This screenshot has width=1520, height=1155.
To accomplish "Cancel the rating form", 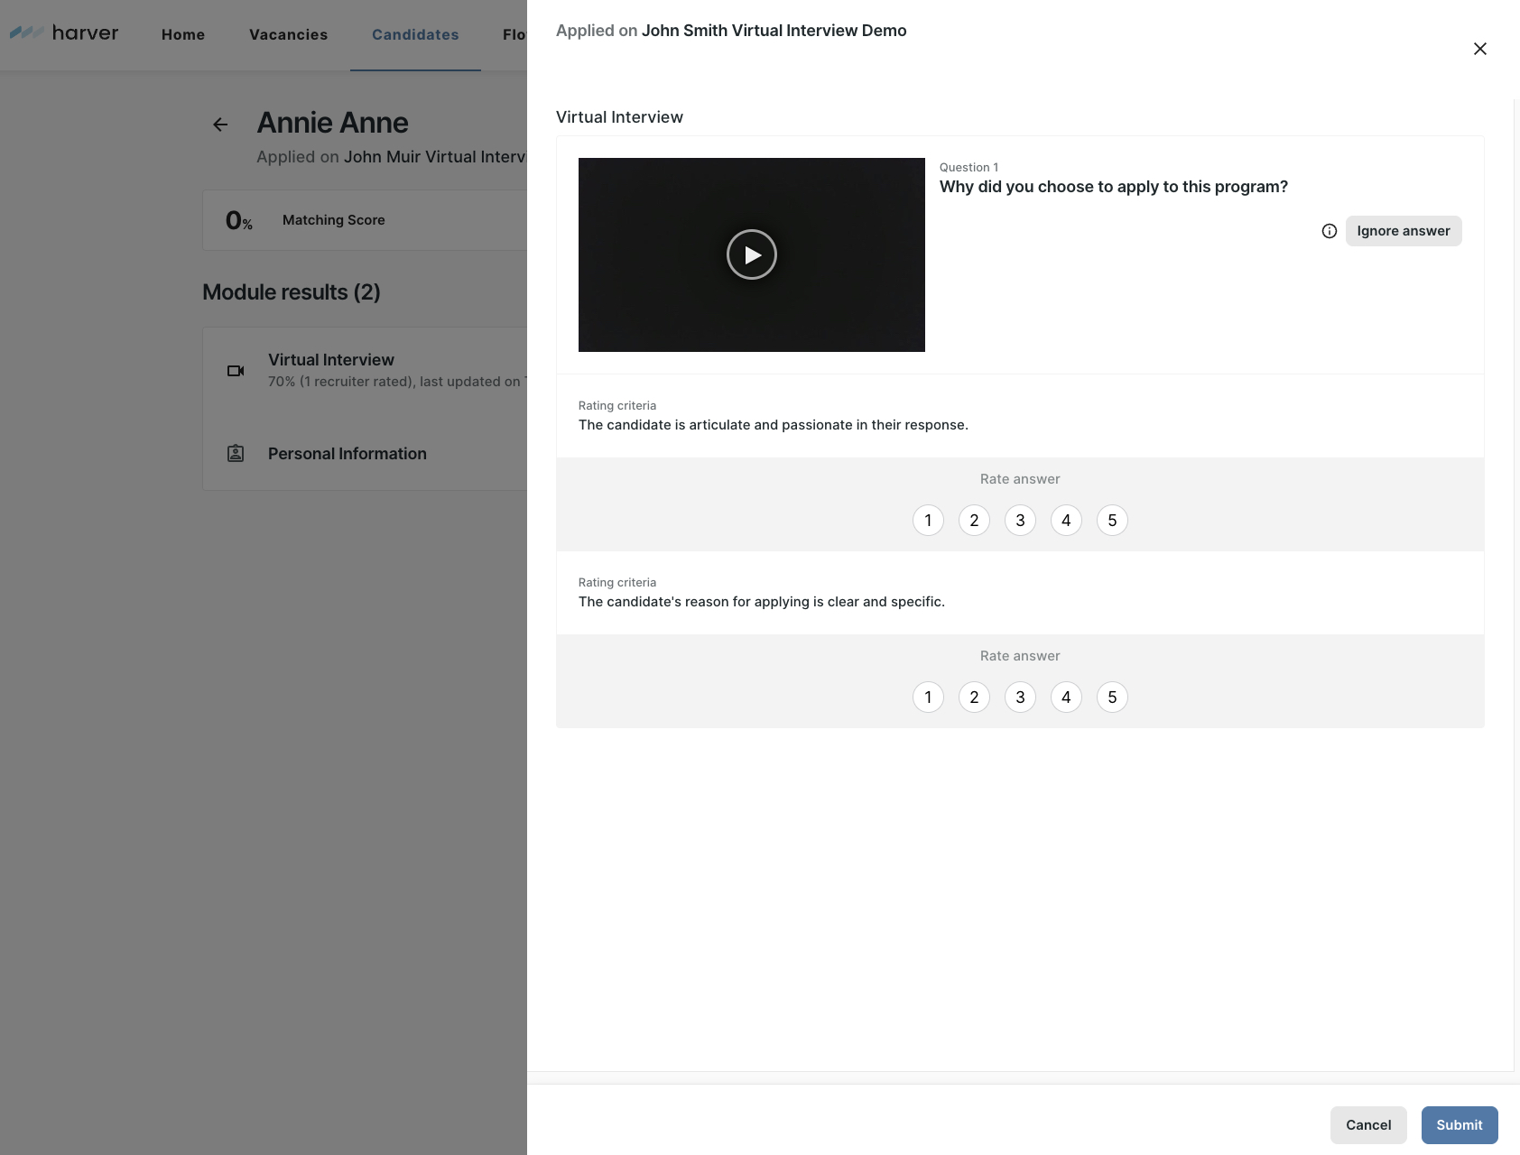I will pyautogui.click(x=1367, y=1124).
